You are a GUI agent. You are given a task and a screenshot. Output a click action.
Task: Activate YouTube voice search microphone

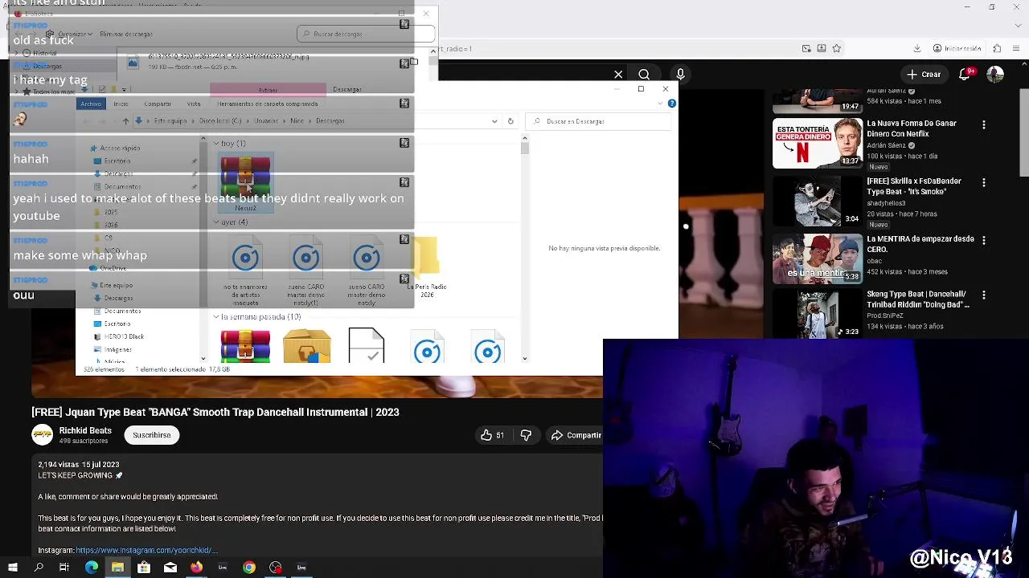coord(680,75)
